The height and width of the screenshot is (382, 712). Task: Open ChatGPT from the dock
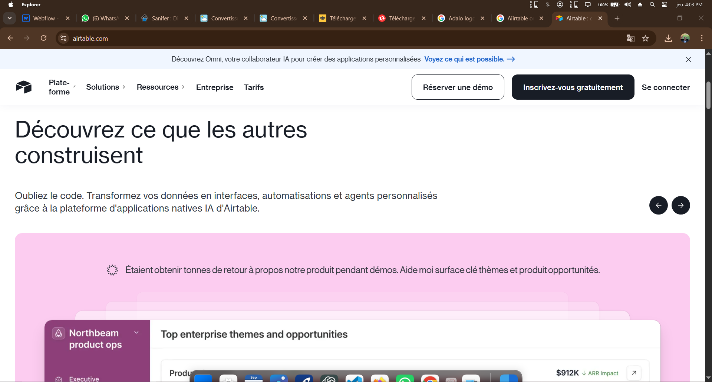pyautogui.click(x=329, y=379)
